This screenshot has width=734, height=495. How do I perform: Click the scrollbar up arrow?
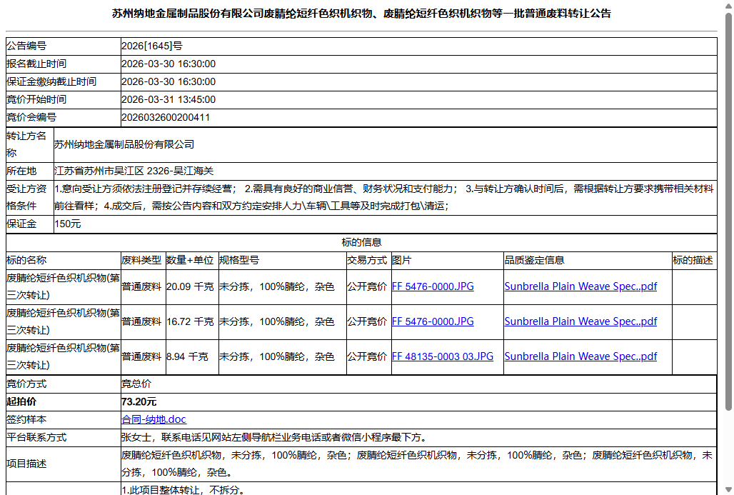[728, 5]
